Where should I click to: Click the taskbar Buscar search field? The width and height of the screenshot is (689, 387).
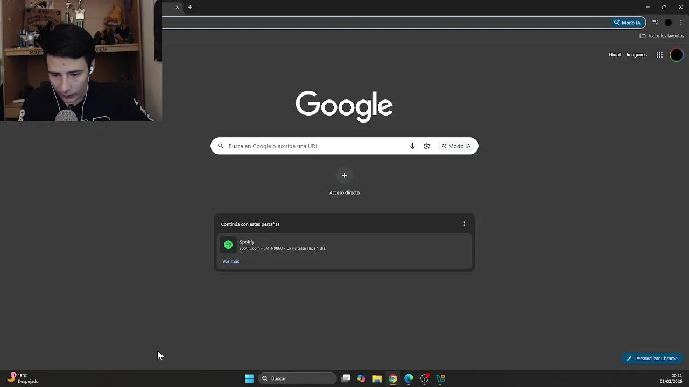point(298,378)
